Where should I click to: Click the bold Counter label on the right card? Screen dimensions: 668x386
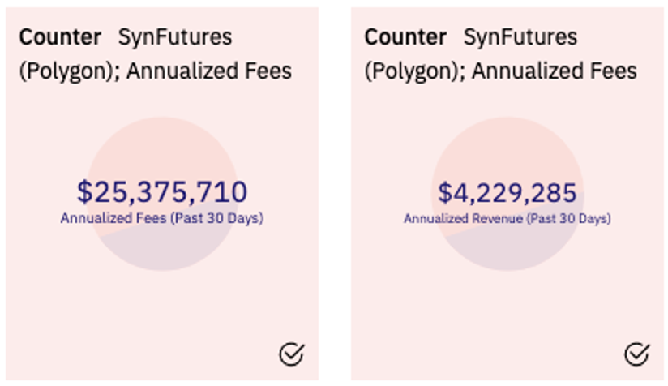[x=405, y=37]
